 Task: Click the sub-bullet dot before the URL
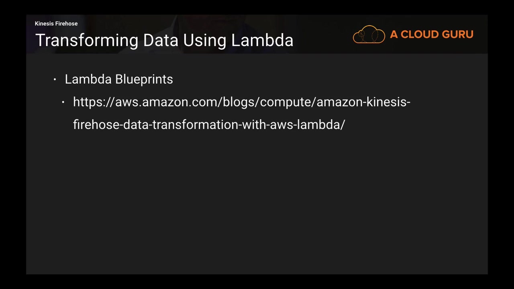pyautogui.click(x=63, y=102)
